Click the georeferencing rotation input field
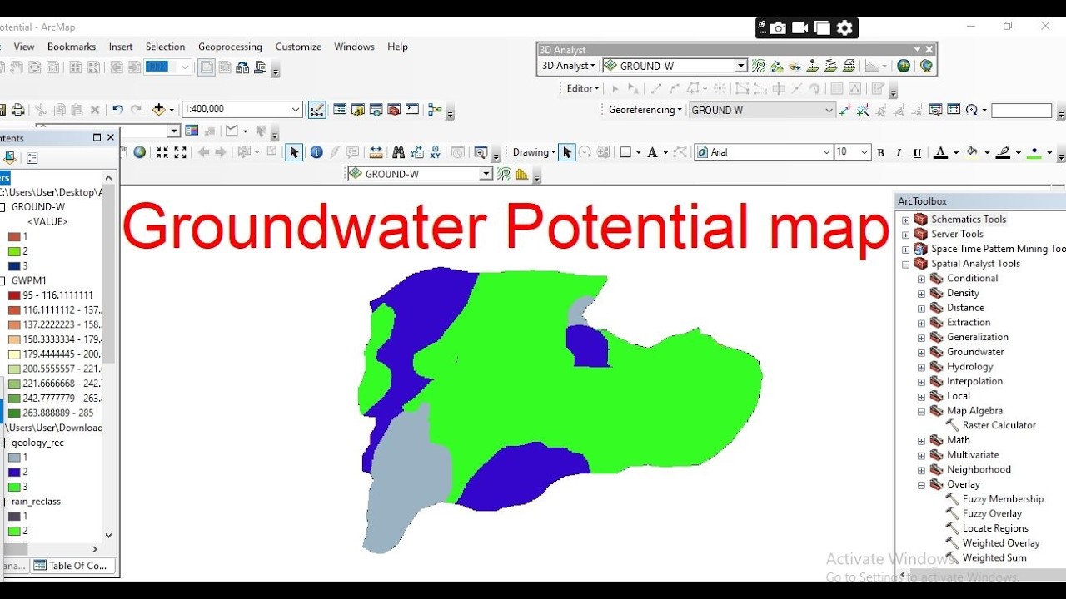 [1021, 110]
